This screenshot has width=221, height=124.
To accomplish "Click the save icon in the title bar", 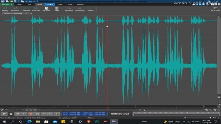I will [x=15, y=1].
